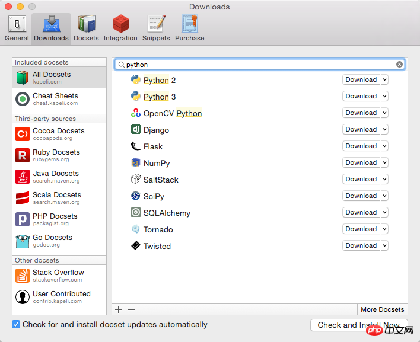Open the General preferences icon
This screenshot has height=342, width=420.
pyautogui.click(x=17, y=24)
